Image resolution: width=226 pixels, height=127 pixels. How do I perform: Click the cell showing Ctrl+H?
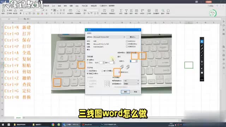[12, 97]
